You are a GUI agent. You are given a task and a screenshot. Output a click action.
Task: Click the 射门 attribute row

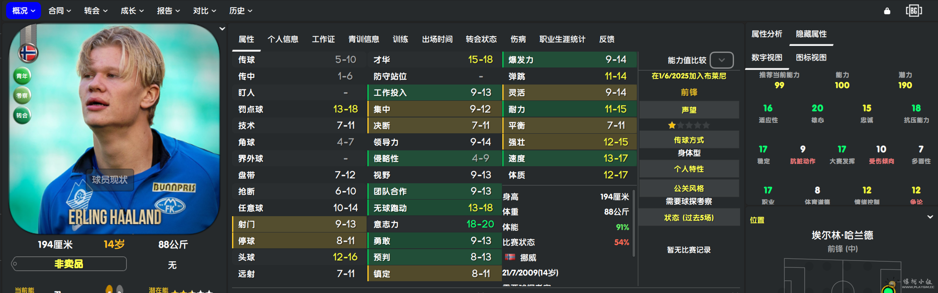(x=299, y=224)
